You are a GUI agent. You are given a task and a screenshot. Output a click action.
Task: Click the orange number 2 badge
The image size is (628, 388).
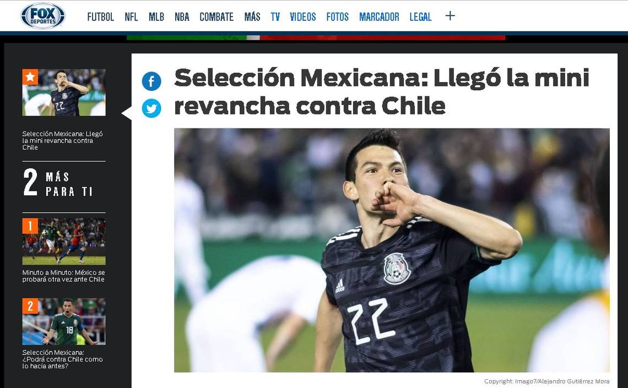[x=30, y=306]
